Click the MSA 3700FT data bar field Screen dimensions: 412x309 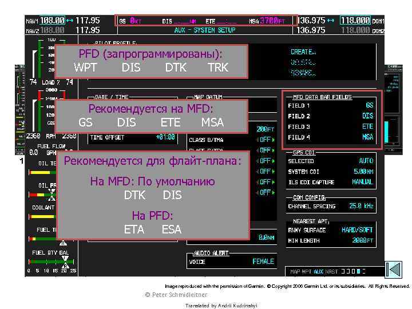click(267, 21)
